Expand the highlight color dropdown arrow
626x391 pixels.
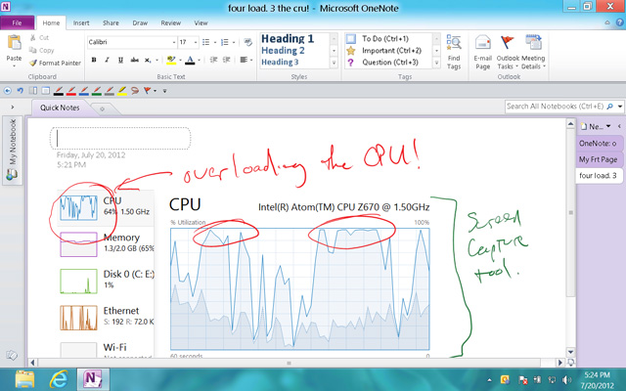pyautogui.click(x=180, y=61)
